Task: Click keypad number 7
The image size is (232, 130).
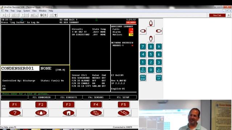Action: [143, 47]
